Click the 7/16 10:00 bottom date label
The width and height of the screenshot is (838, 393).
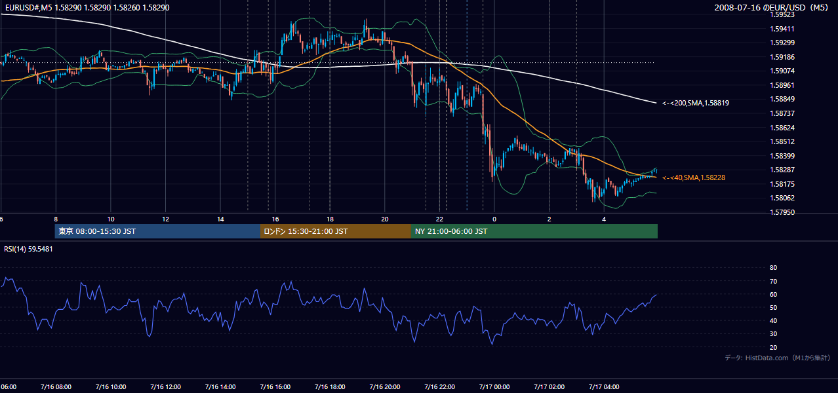point(110,387)
